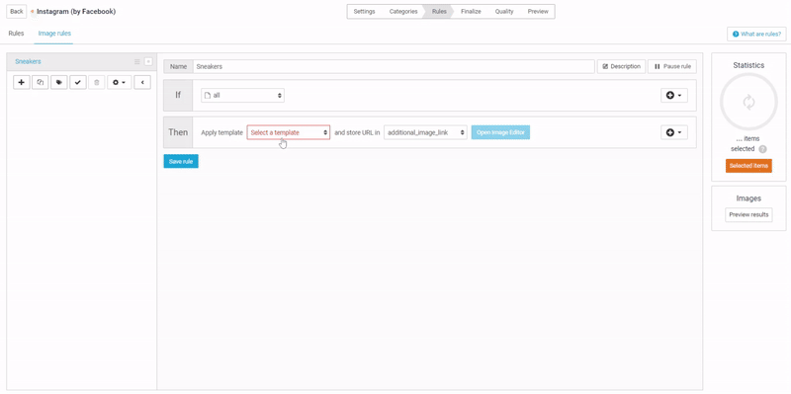Screen dimensions: 791x394
Task: Click the copy rule icon
Action: (x=41, y=82)
